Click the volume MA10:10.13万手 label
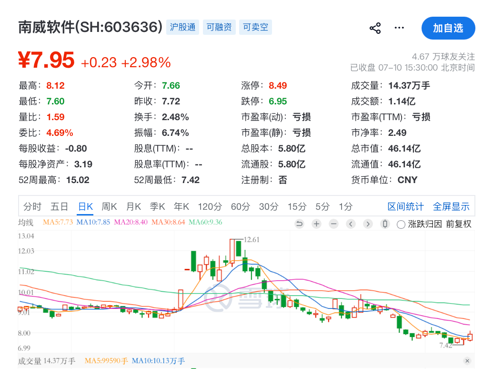 [x=158, y=361]
